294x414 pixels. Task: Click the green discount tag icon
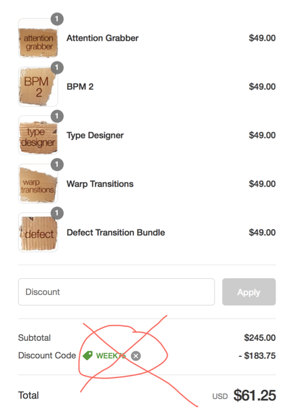(87, 356)
